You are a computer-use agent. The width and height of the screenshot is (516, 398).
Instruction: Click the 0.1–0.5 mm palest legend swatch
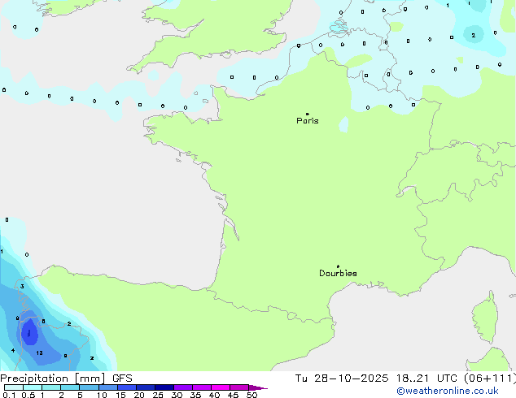[x=14, y=387]
